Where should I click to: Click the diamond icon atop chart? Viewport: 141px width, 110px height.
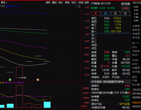[75, 6]
